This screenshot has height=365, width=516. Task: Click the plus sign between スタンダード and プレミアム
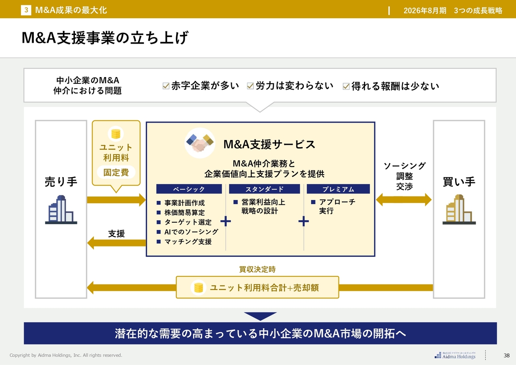point(303,221)
